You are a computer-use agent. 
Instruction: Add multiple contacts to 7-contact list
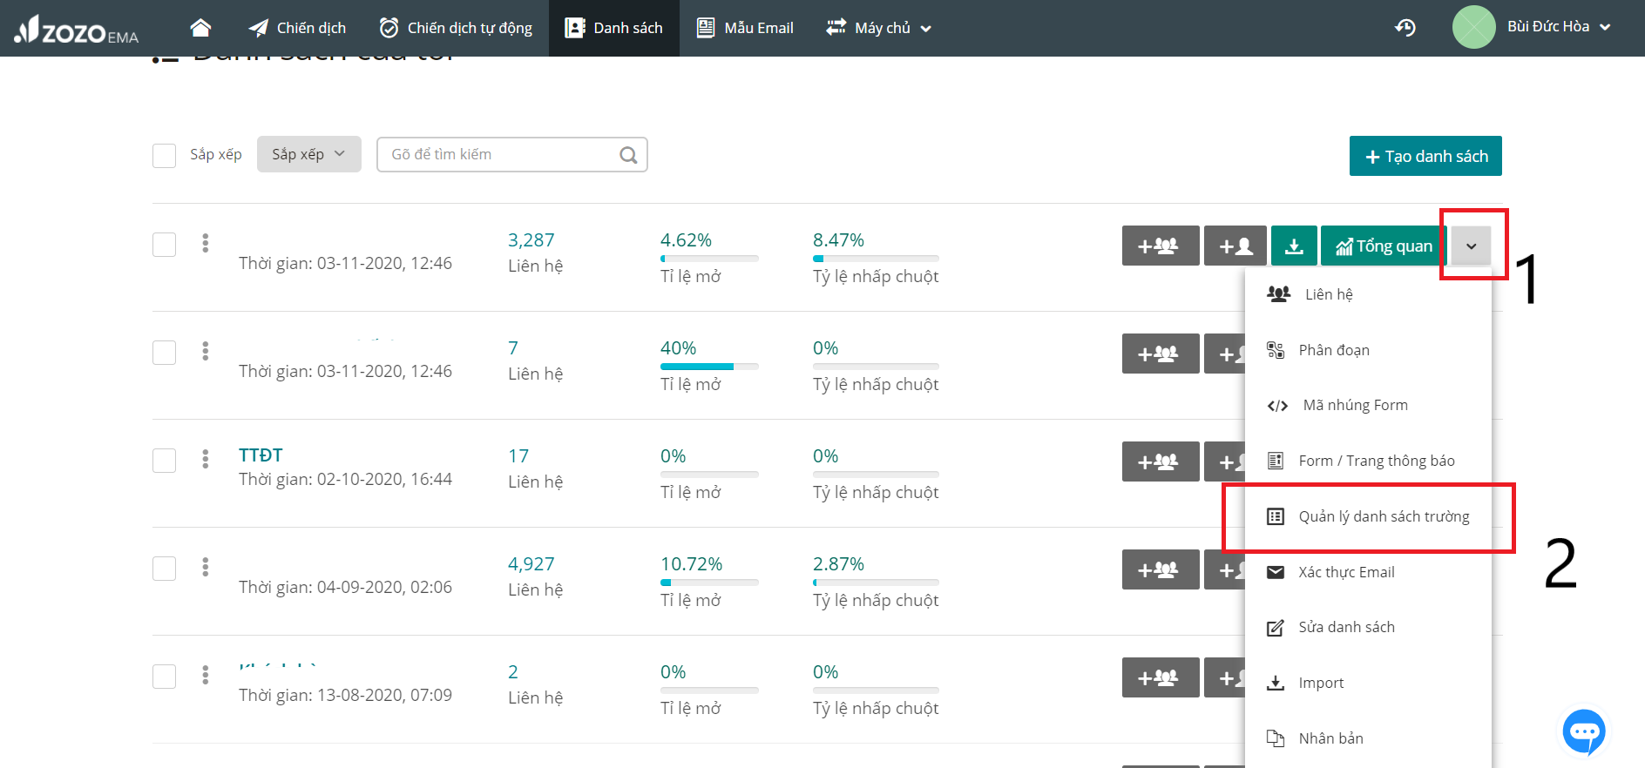click(x=1161, y=354)
